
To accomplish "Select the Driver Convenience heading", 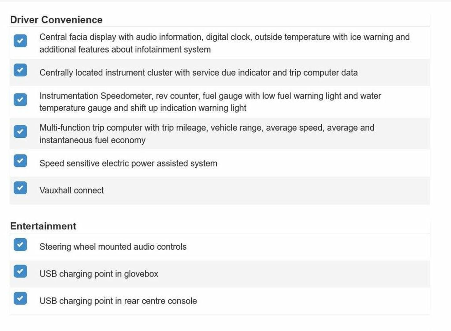I will point(56,20).
